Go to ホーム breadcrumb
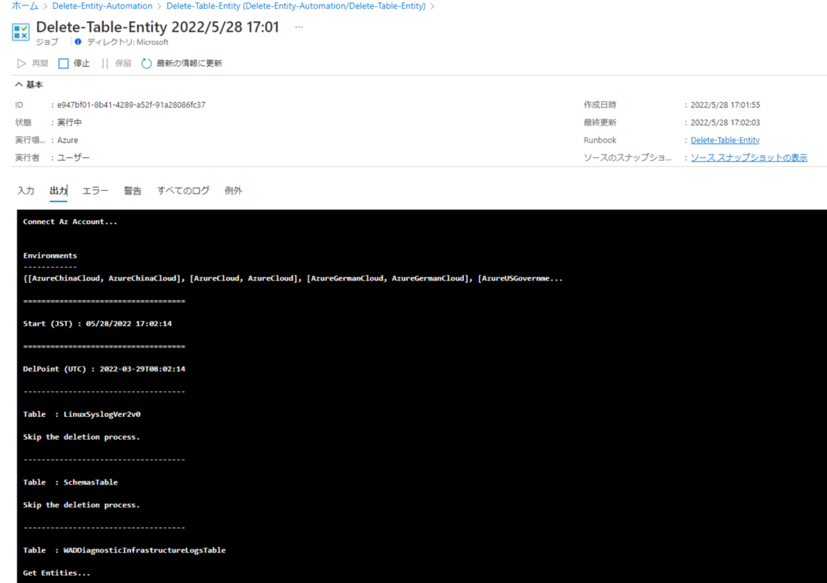 point(24,6)
